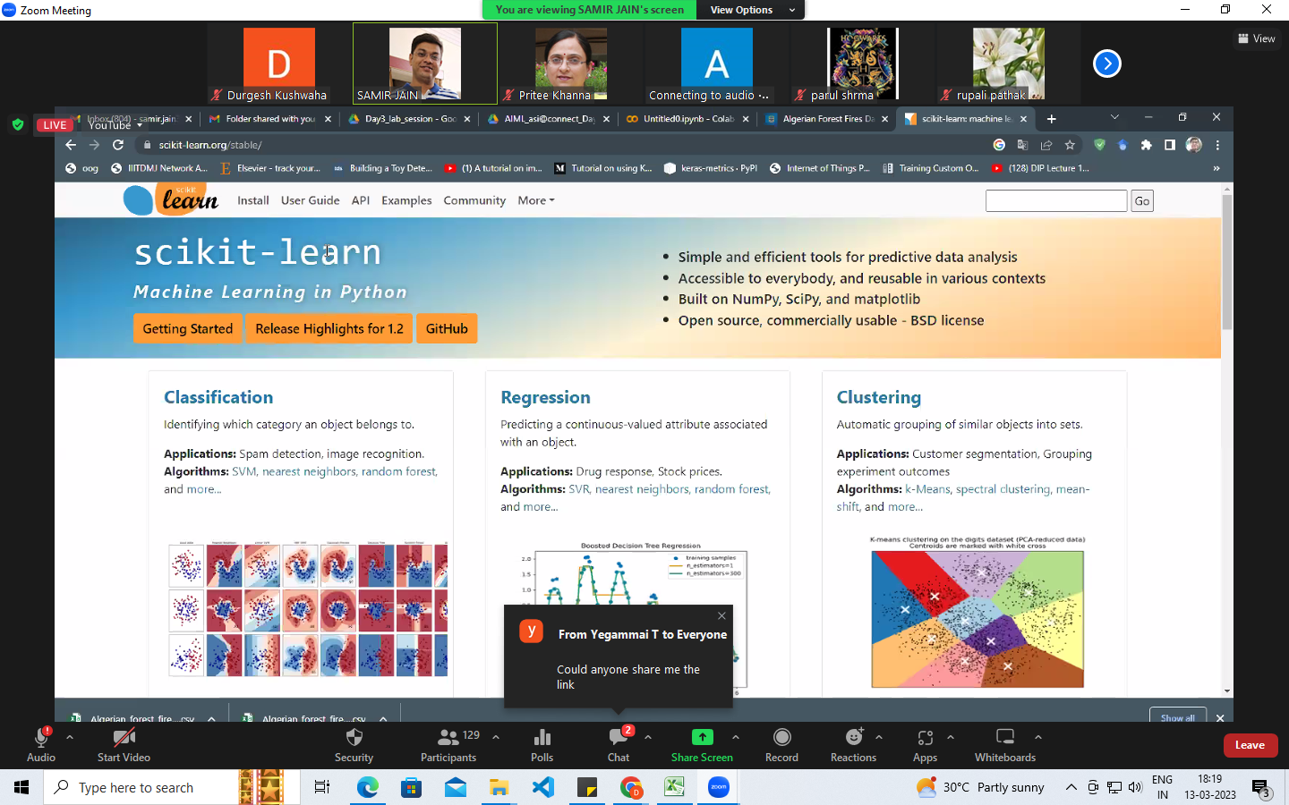Open Security shield in Zoom toolbar
Viewport: 1289px width, 805px height.
(354, 737)
